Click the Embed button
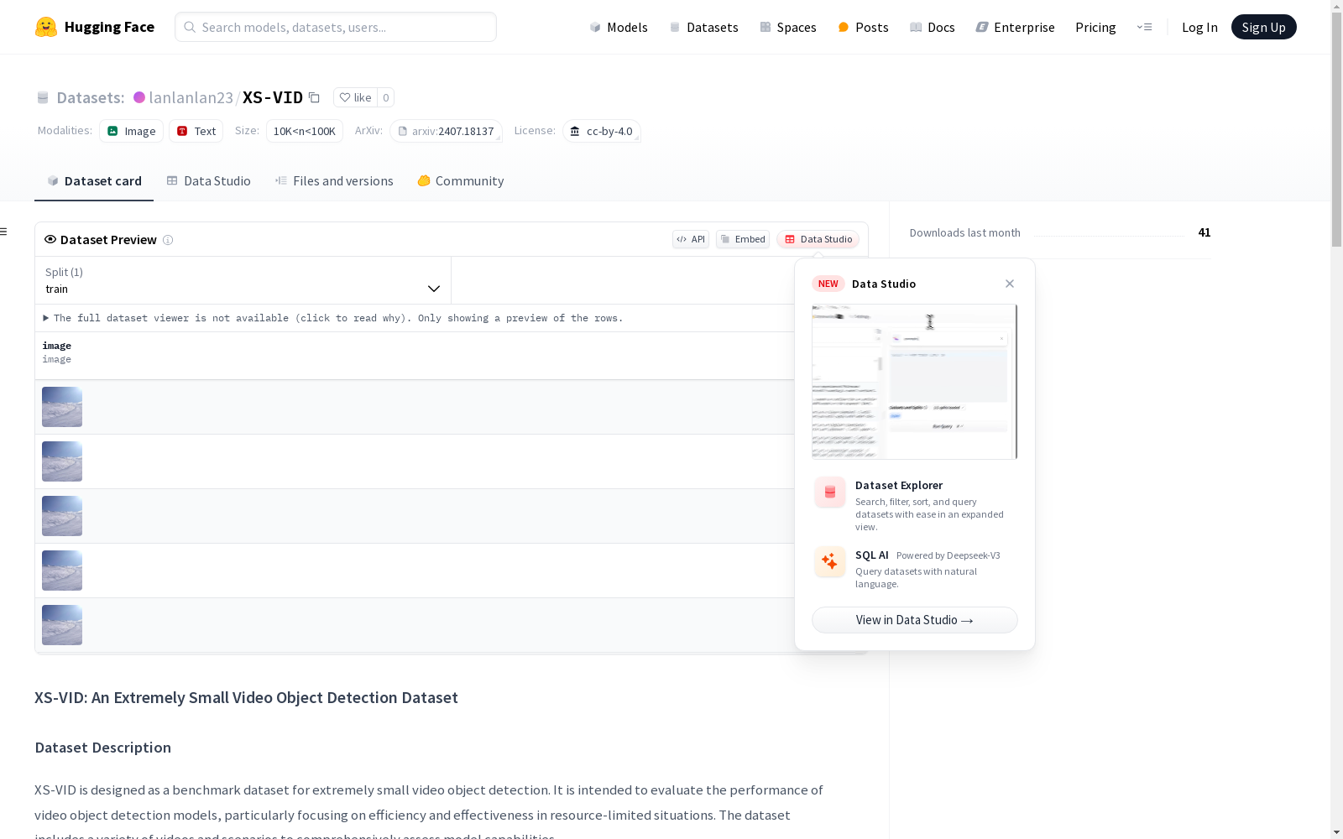The width and height of the screenshot is (1343, 839). coord(743,239)
